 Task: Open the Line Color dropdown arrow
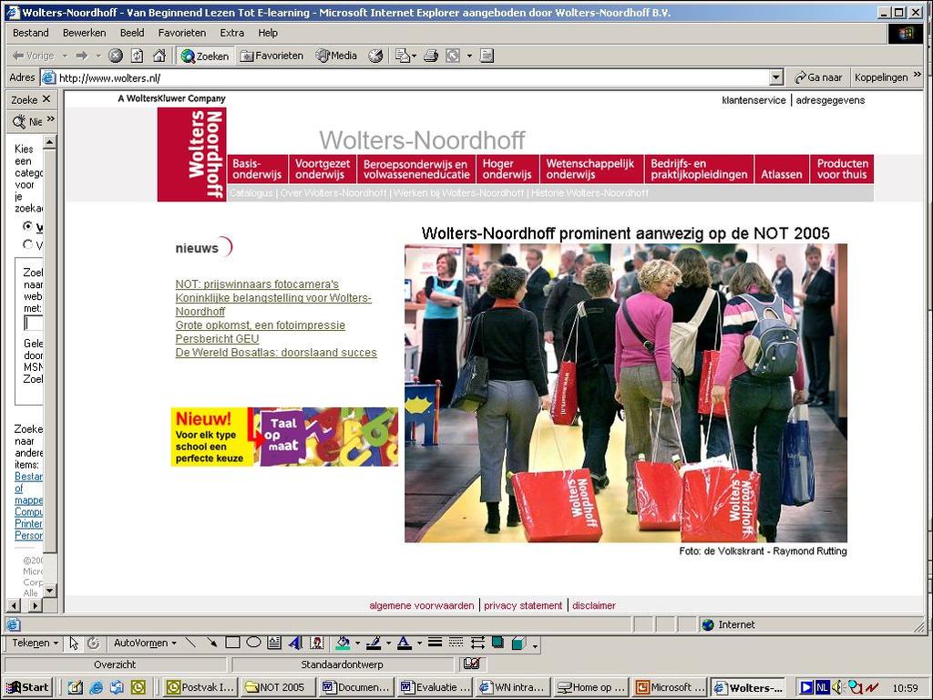pyautogui.click(x=388, y=643)
